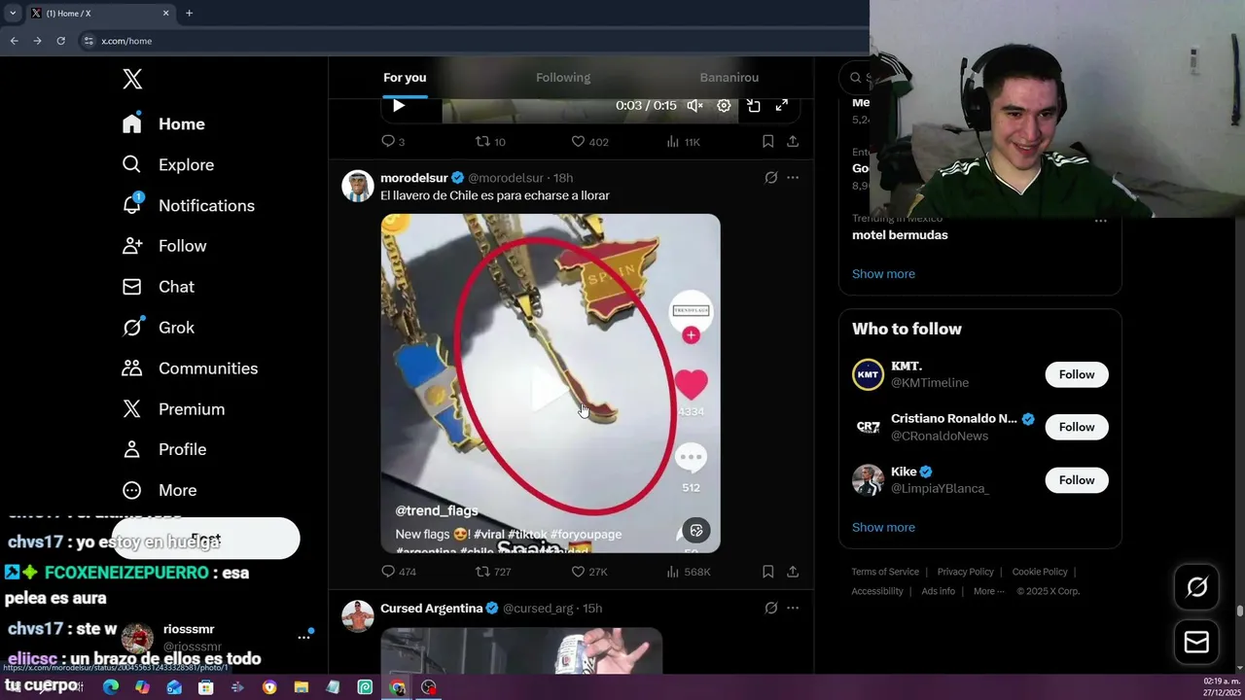Reload the page in browser

(60, 41)
